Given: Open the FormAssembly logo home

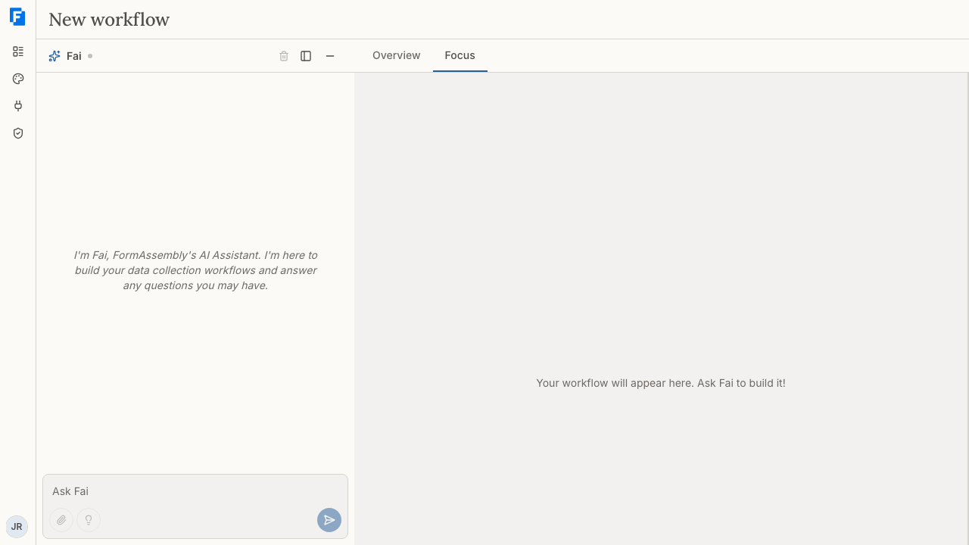Looking at the screenshot, I should (x=17, y=17).
